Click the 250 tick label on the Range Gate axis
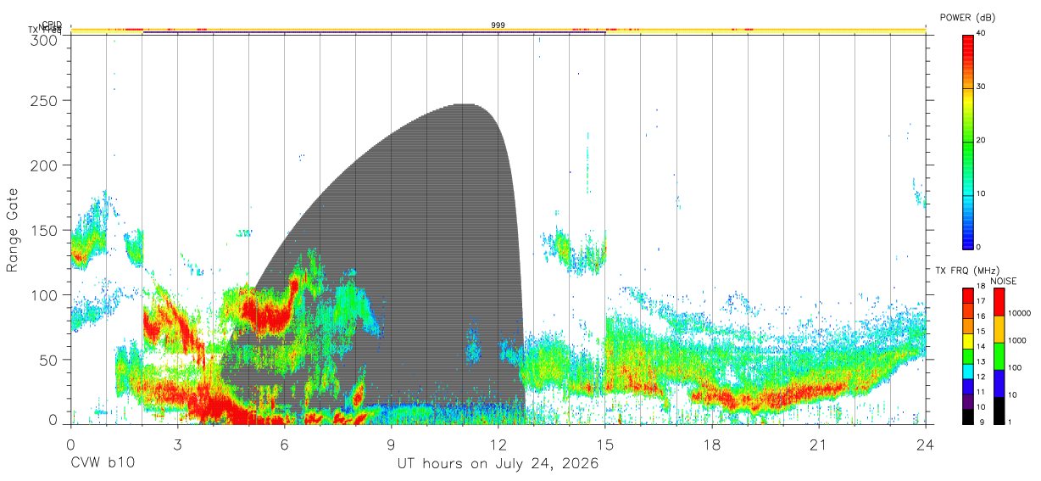 pyautogui.click(x=44, y=100)
